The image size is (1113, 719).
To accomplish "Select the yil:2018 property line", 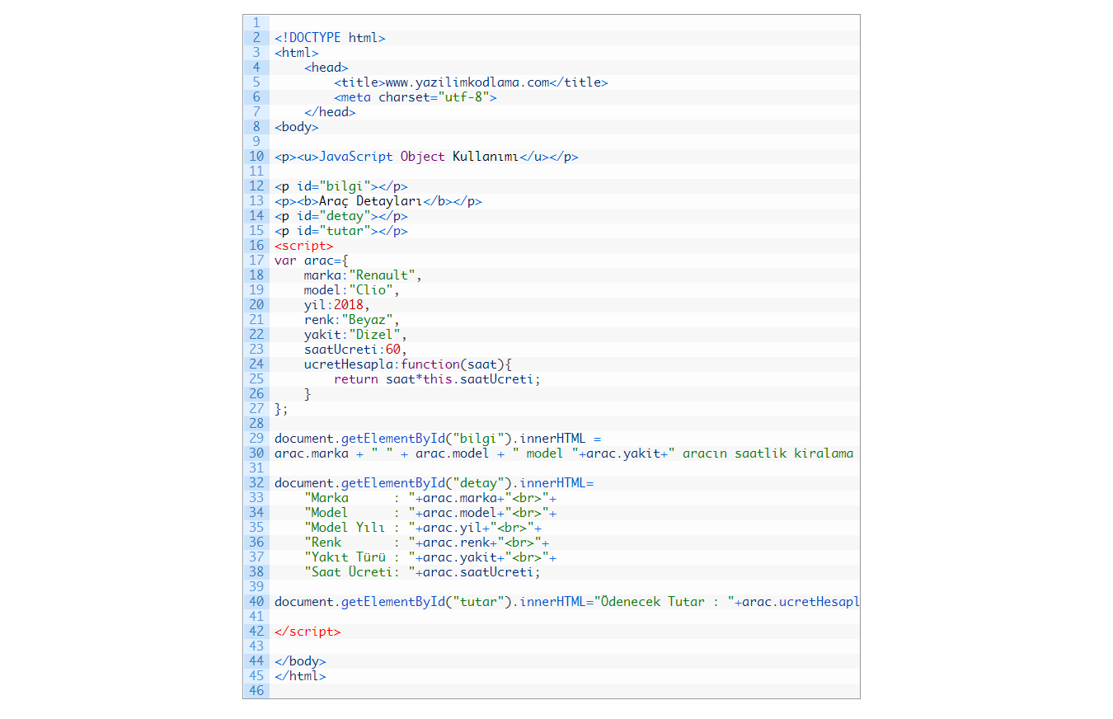I will click(x=337, y=305).
